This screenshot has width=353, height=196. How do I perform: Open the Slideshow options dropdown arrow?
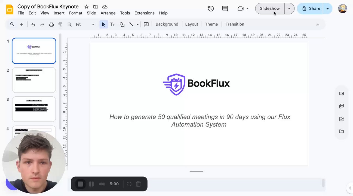click(x=289, y=8)
